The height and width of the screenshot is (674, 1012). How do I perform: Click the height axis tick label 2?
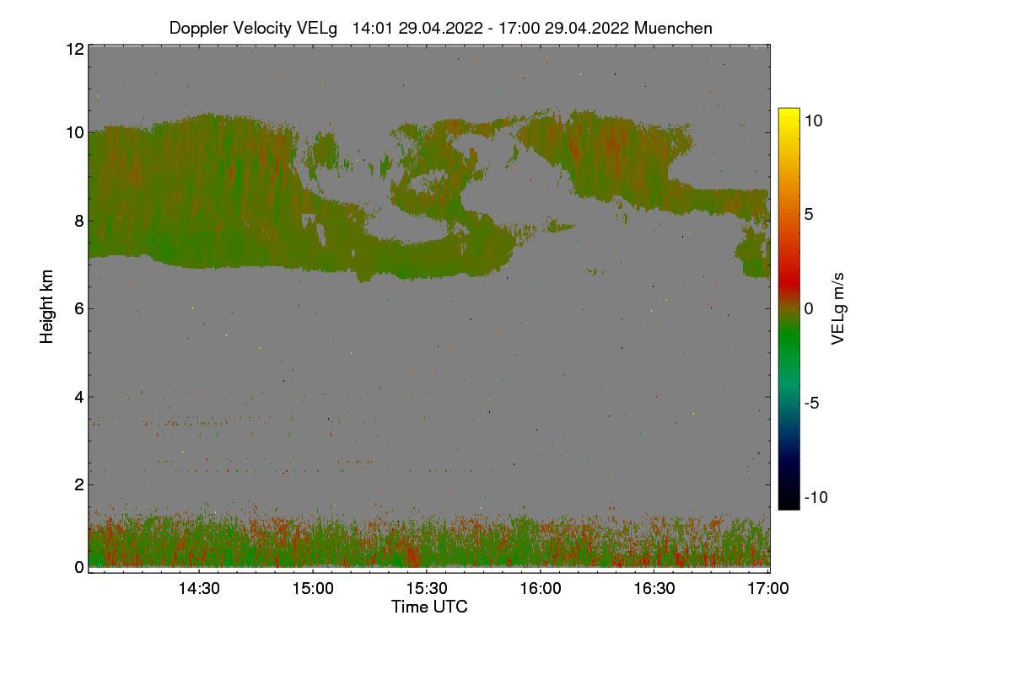tap(78, 484)
